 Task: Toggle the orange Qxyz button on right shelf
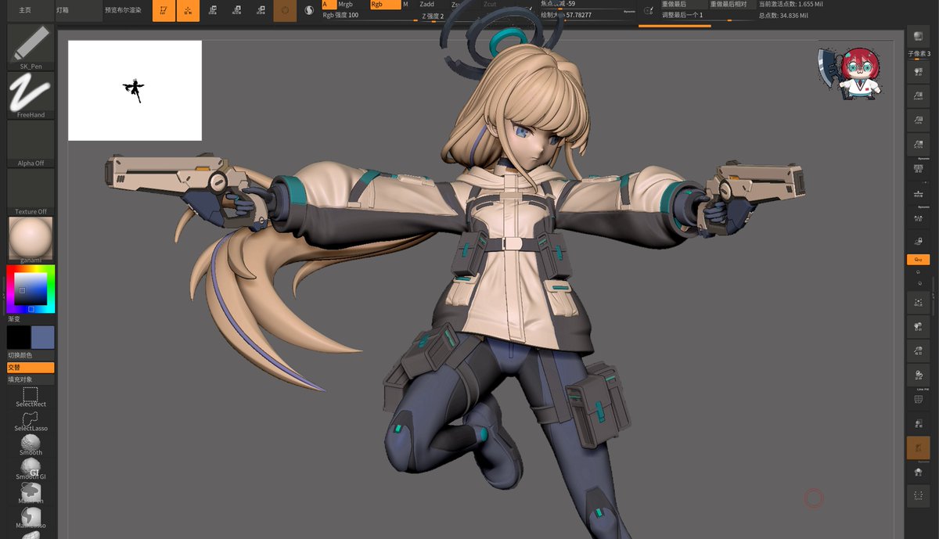(x=919, y=259)
